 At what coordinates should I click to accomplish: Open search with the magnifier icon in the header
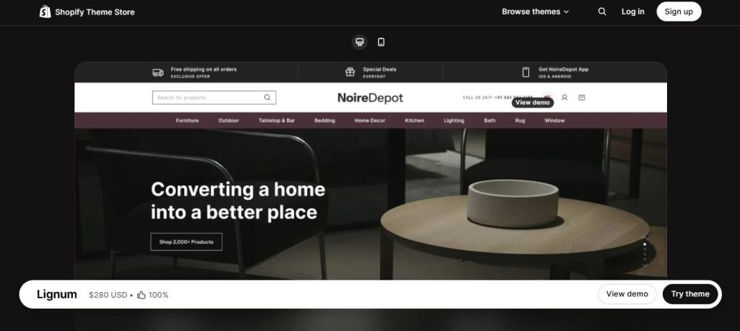(x=602, y=12)
